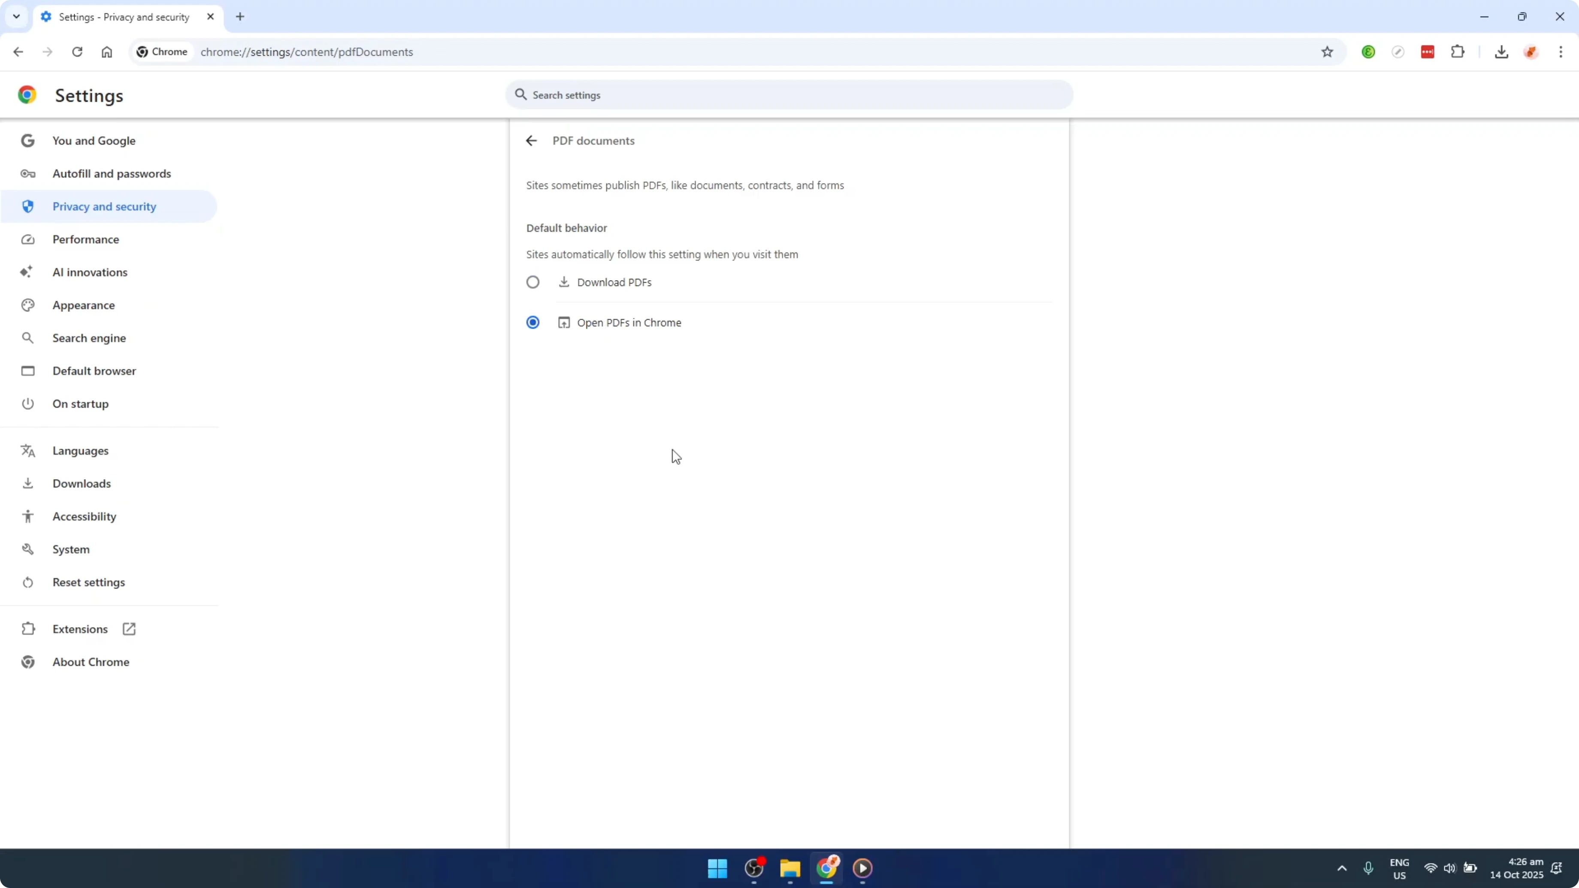Open Languages settings
The height and width of the screenshot is (888, 1579).
(109, 450)
